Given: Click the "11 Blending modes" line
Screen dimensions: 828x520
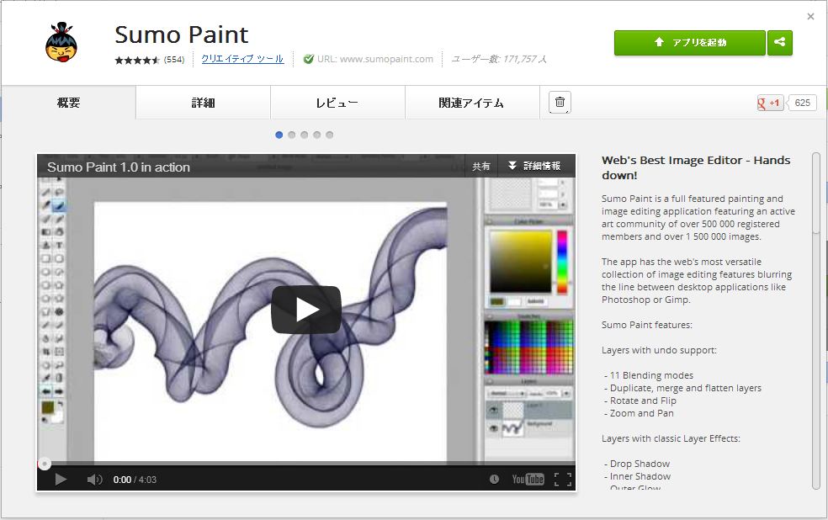Looking at the screenshot, I should tap(649, 375).
